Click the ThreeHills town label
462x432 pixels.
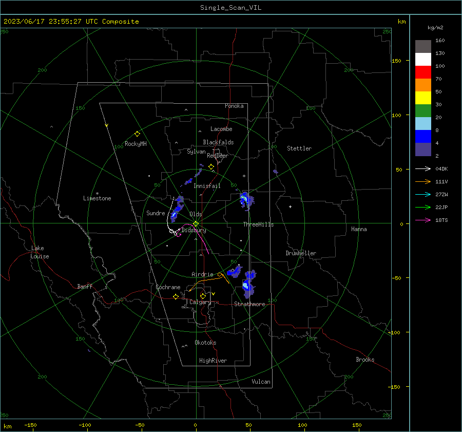tap(258, 224)
